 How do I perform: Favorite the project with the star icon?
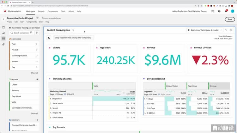tap(37, 18)
